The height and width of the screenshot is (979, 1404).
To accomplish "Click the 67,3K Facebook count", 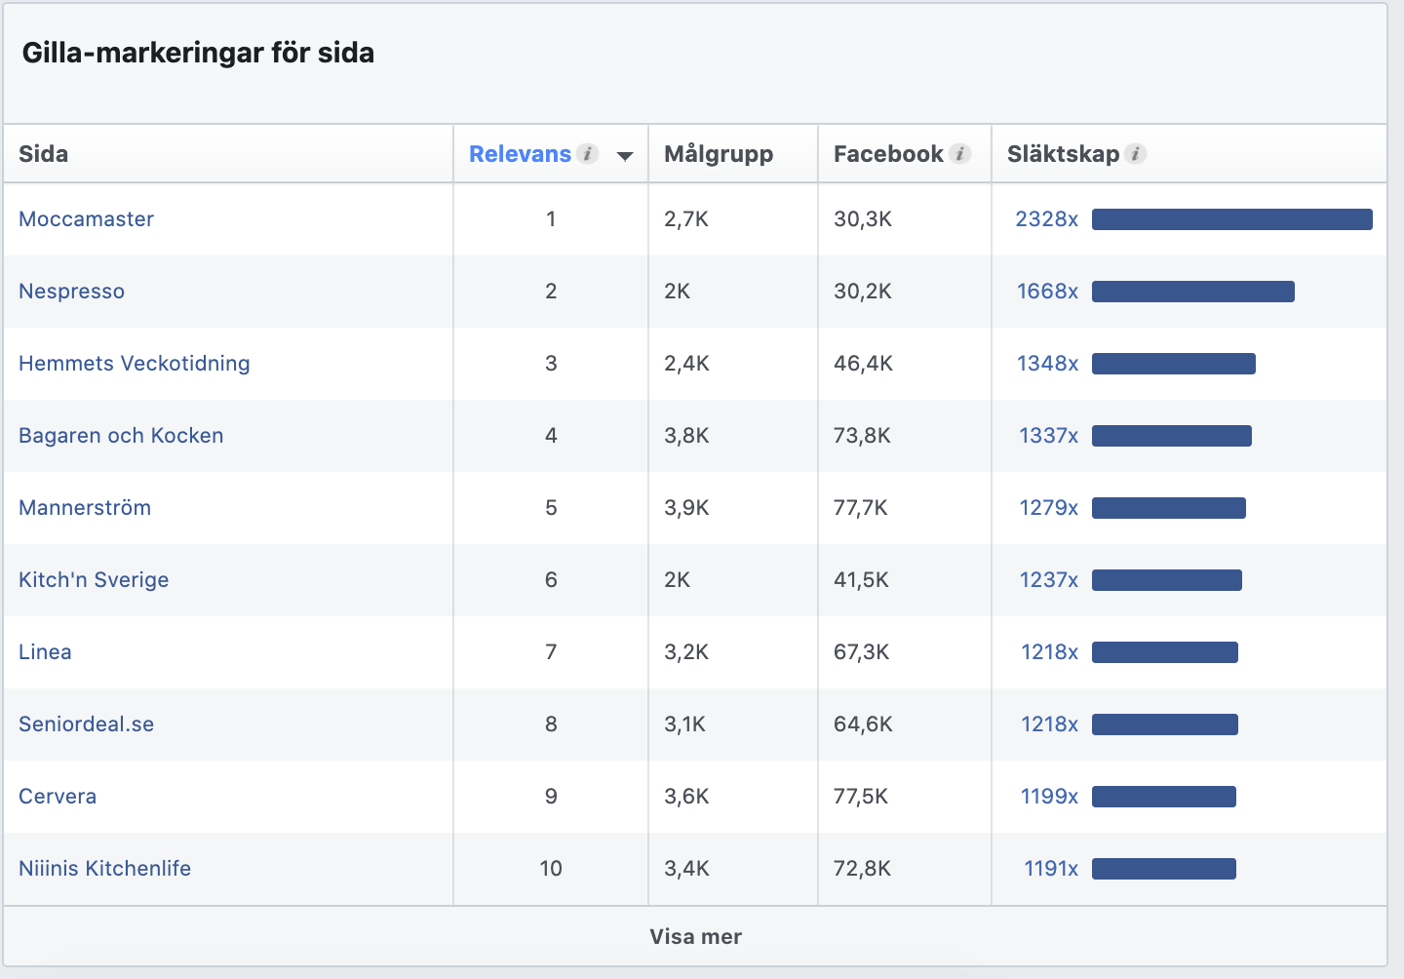I will click(861, 652).
